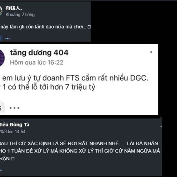Open the 'Khoảng 2 tiếng' timestamp link

[x=20, y=14]
